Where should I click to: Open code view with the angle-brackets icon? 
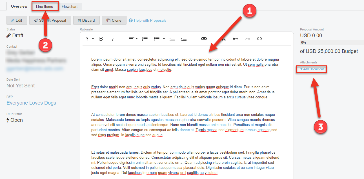tap(259, 39)
